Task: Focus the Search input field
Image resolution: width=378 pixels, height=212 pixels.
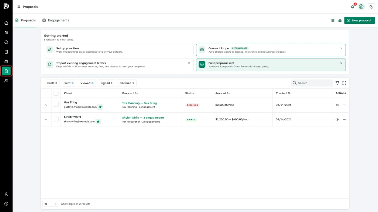Action: pos(312,83)
